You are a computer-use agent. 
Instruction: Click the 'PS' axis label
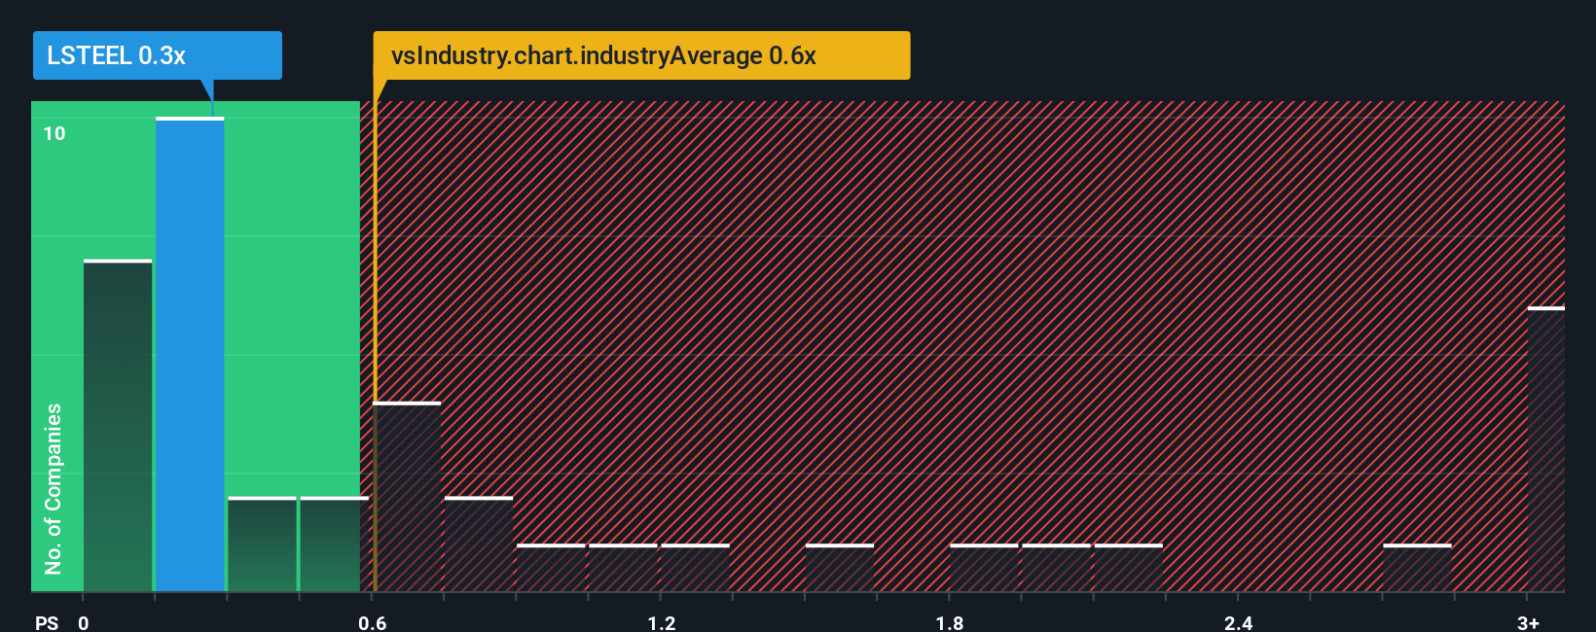coord(47,622)
